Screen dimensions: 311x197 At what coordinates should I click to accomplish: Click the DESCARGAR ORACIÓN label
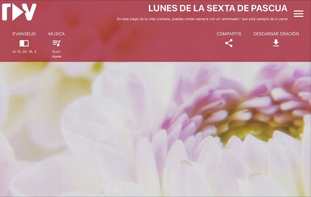pos(276,34)
